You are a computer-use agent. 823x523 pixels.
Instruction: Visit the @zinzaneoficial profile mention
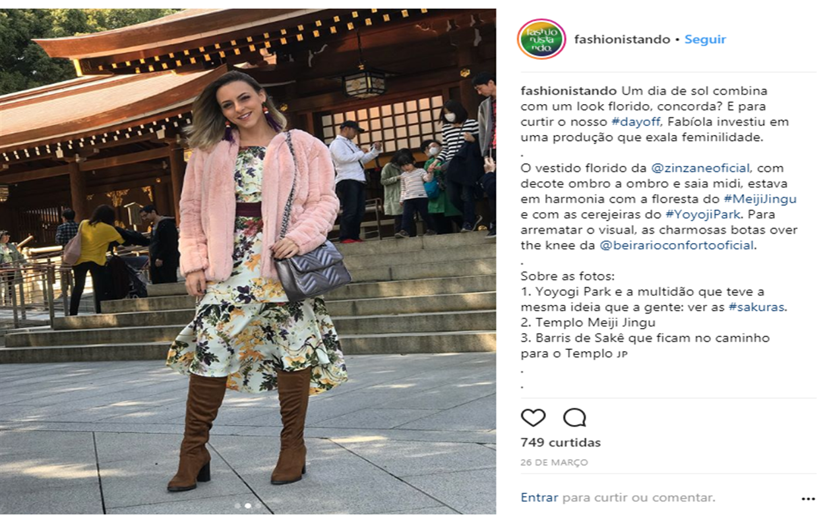700,168
